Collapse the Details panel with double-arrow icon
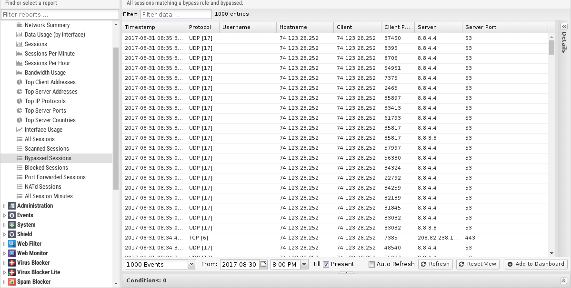The image size is (571, 288). (564, 27)
